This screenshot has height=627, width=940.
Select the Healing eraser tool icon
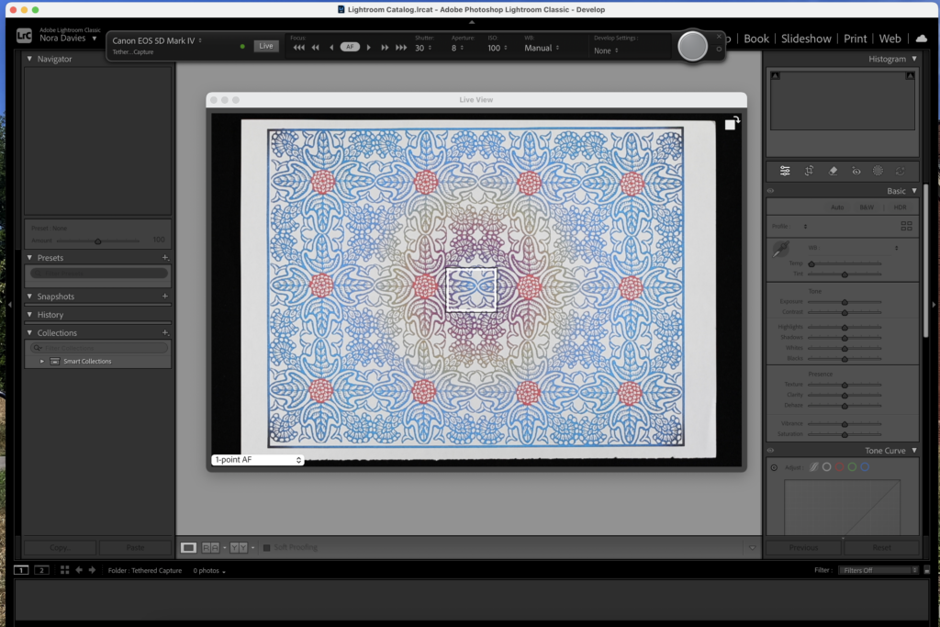833,171
